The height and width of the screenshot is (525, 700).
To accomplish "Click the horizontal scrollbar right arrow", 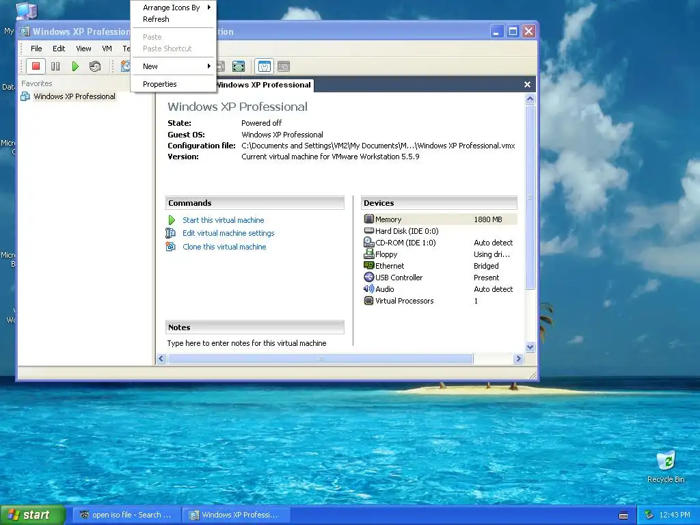I will point(518,358).
